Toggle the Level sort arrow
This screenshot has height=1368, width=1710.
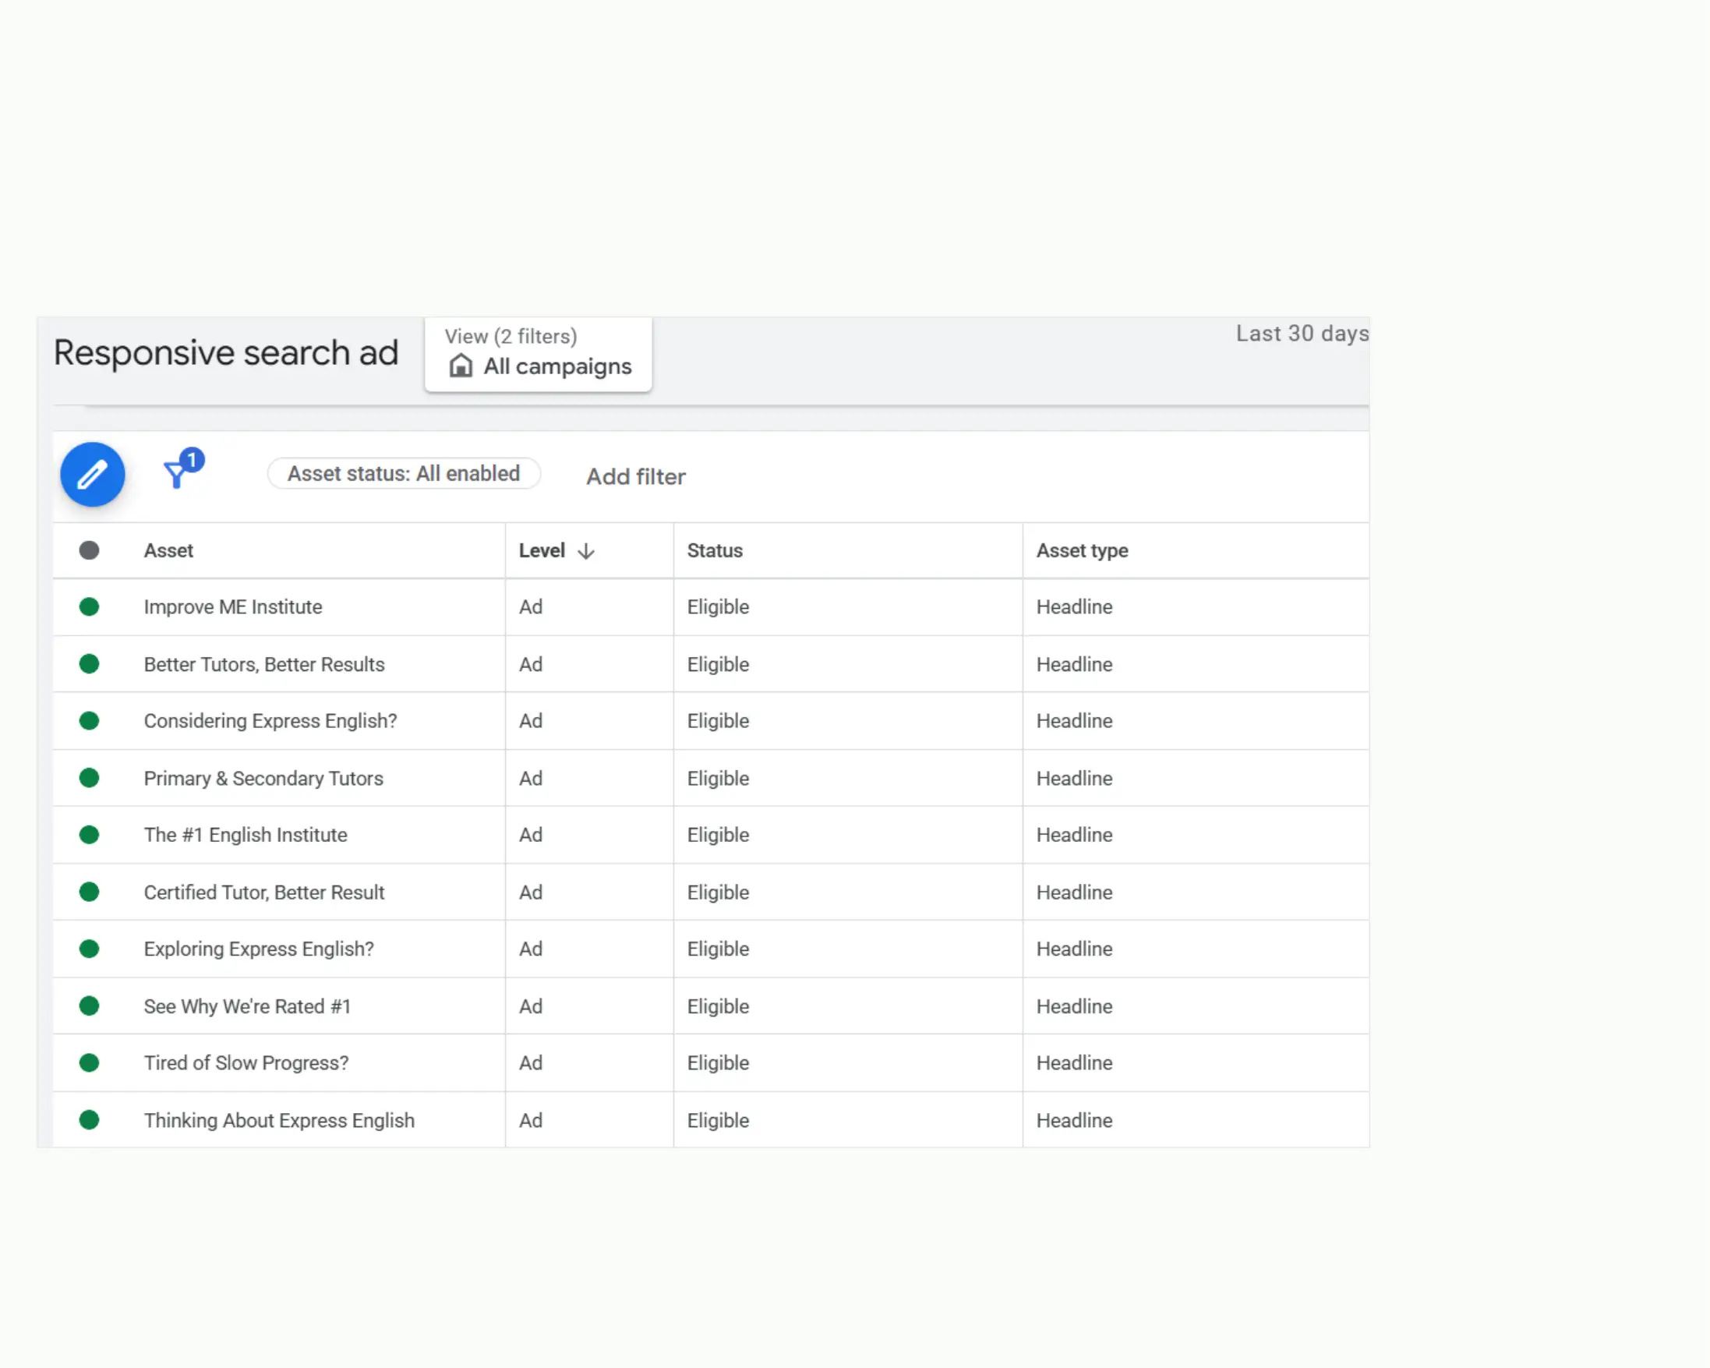coord(587,550)
